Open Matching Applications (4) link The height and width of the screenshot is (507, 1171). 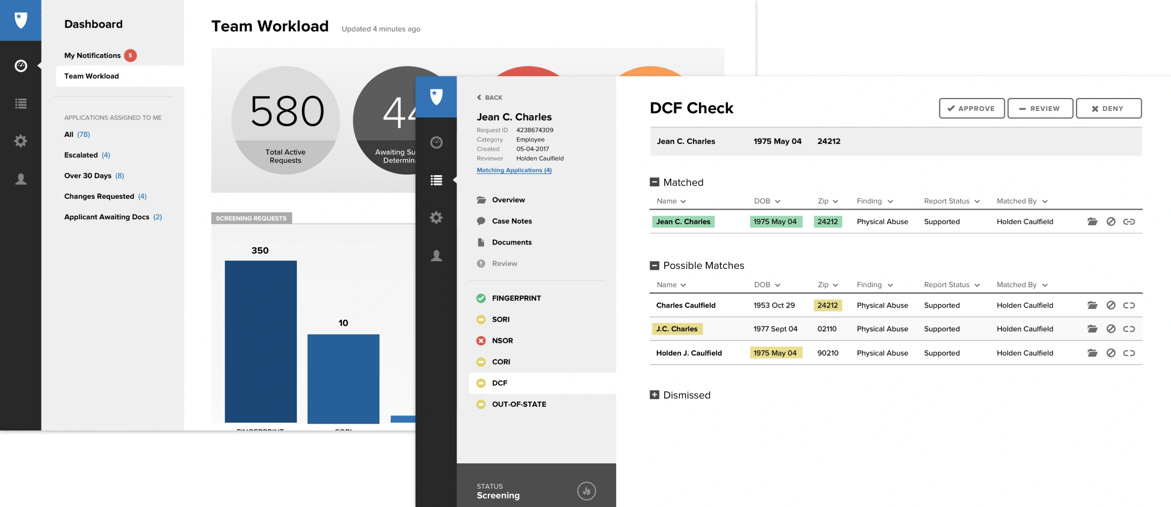pos(514,170)
